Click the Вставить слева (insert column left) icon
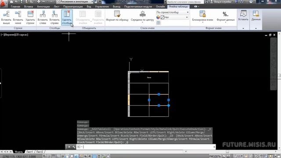Screen dimensions: 281x158 (43, 14)
